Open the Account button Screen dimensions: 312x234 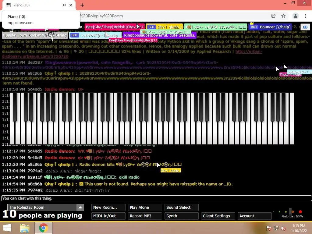pyautogui.click(x=255, y=216)
